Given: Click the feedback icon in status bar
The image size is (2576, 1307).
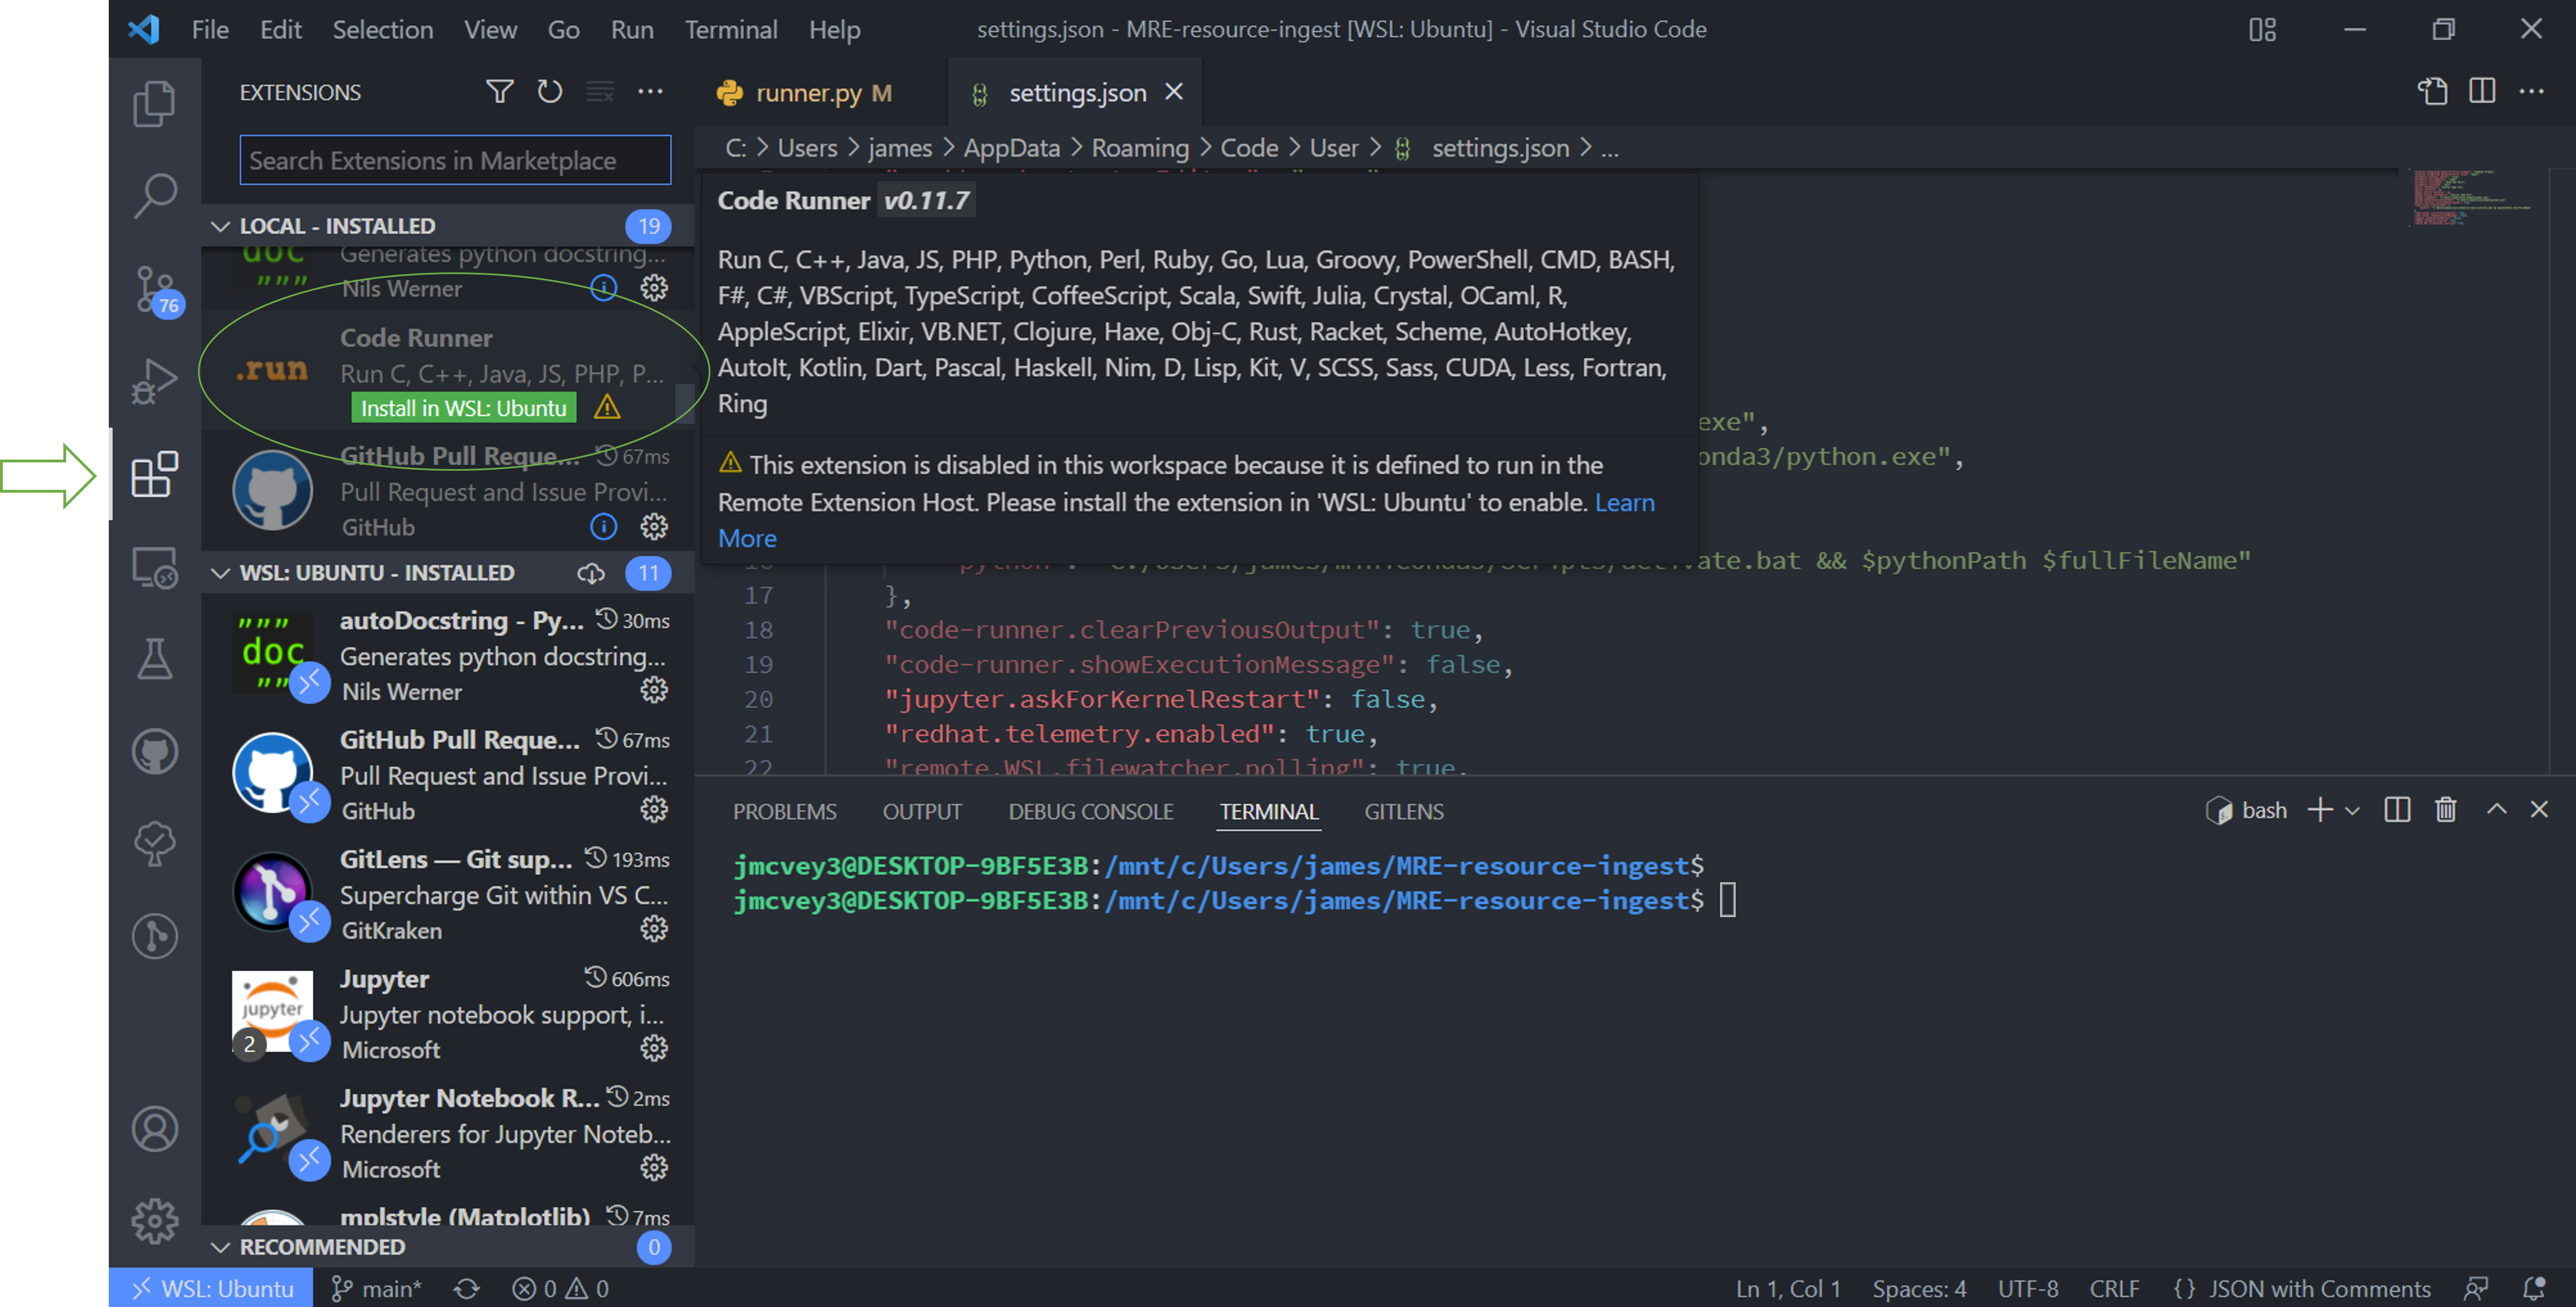Looking at the screenshot, I should [x=2476, y=1289].
